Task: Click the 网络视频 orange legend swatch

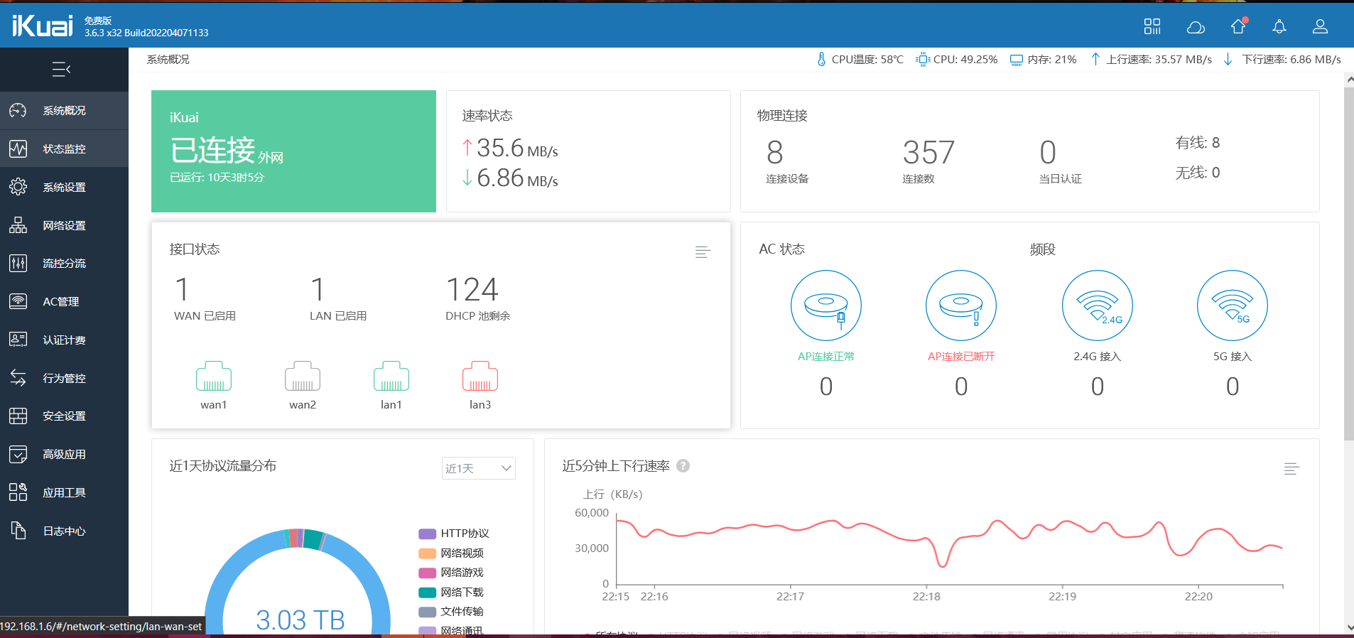Action: click(x=427, y=553)
